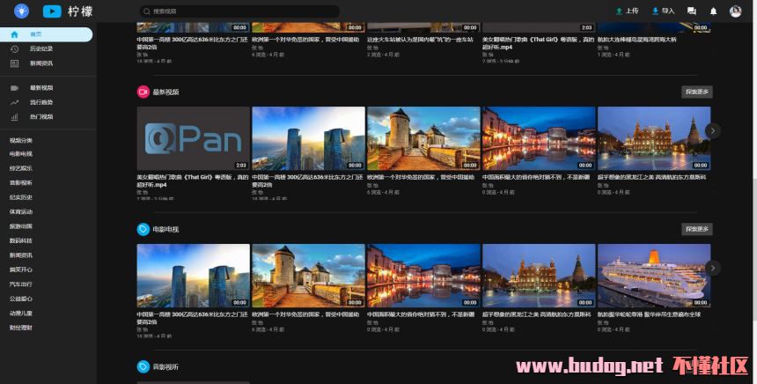Click the pink camera icon beside 最新视频

[143, 92]
